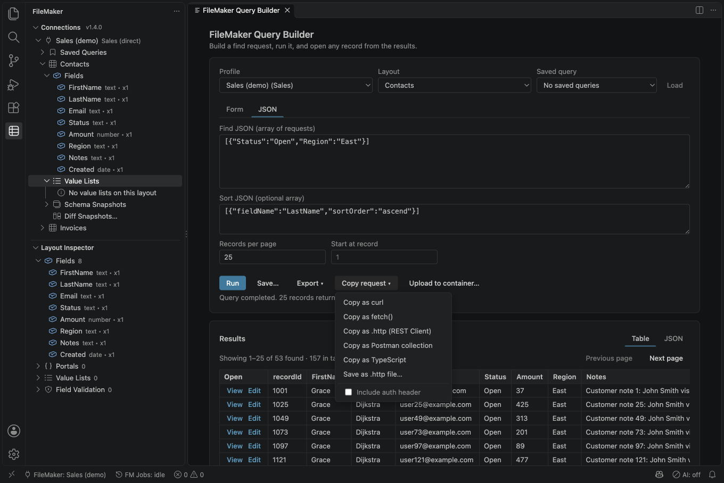Open Diff Snapshots... in the tree
Viewport: 724px width, 483px height.
coord(90,216)
